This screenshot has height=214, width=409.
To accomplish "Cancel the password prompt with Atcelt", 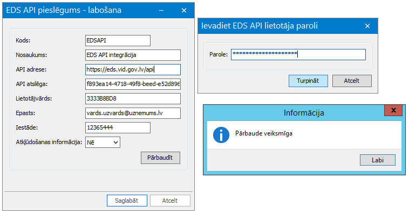I will coord(352,81).
